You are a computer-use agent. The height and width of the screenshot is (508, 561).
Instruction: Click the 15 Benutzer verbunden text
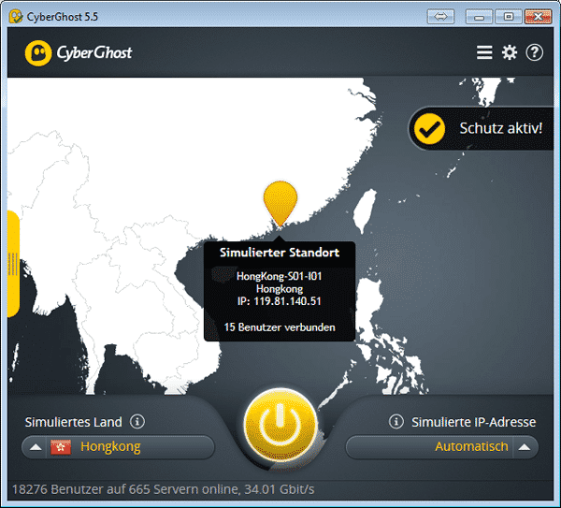(x=280, y=327)
